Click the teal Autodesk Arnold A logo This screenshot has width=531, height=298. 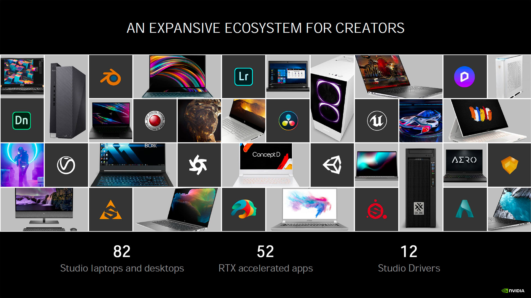tap(465, 209)
